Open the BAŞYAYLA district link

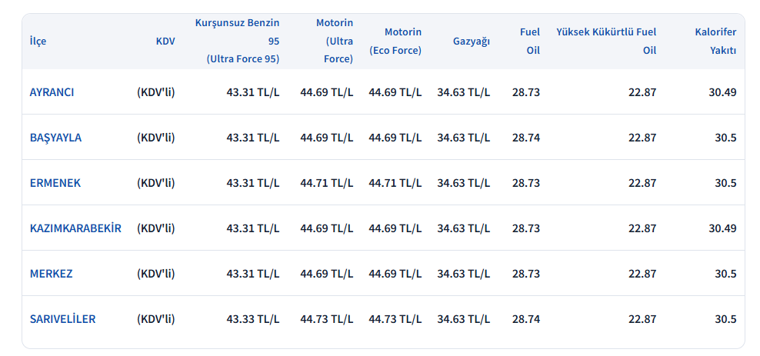pyautogui.click(x=55, y=138)
